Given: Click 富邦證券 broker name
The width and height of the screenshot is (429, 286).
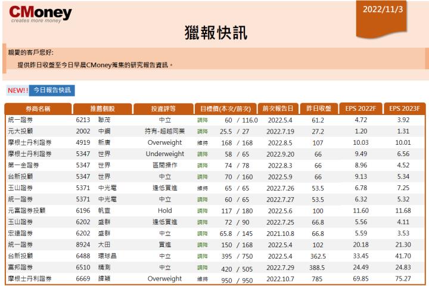Looking at the screenshot, I should pos(20,268).
